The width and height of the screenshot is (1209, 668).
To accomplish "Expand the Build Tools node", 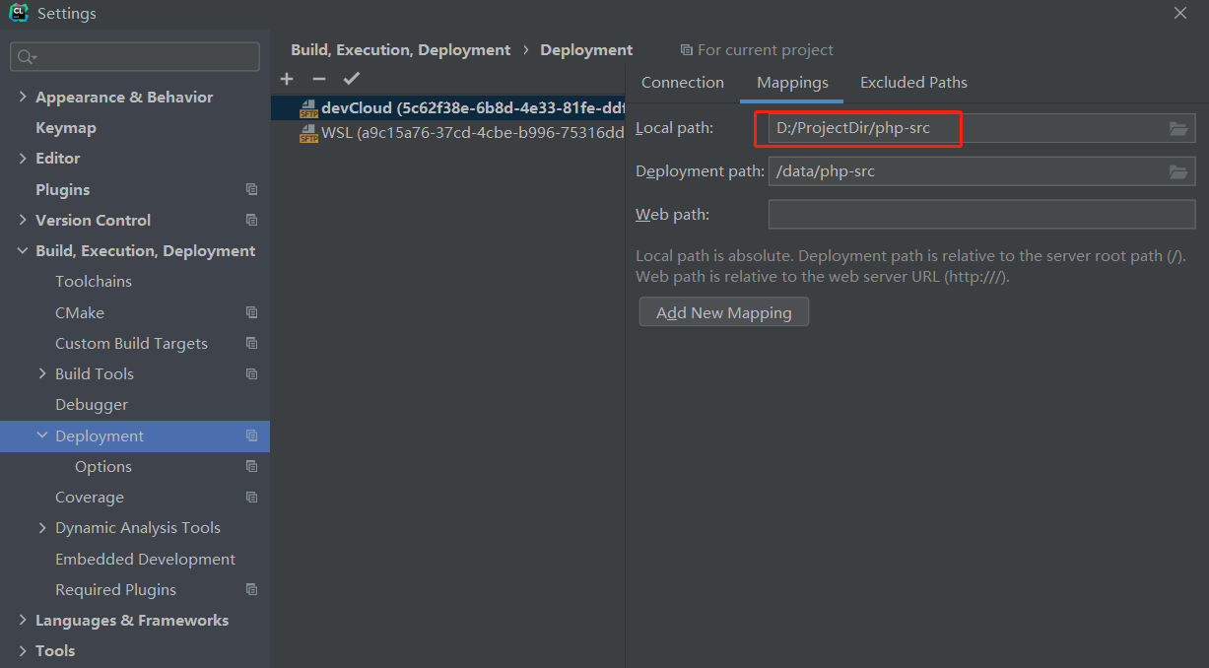I will click(42, 373).
